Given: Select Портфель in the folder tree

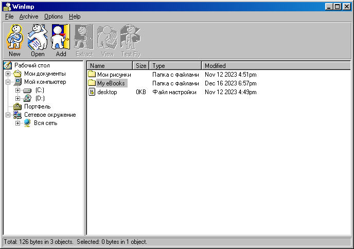Looking at the screenshot, I should [x=37, y=106].
